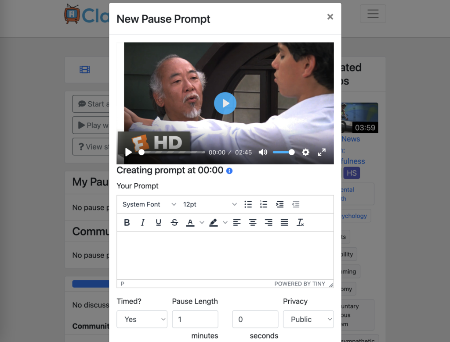Click the editor resize handle

tap(331, 285)
